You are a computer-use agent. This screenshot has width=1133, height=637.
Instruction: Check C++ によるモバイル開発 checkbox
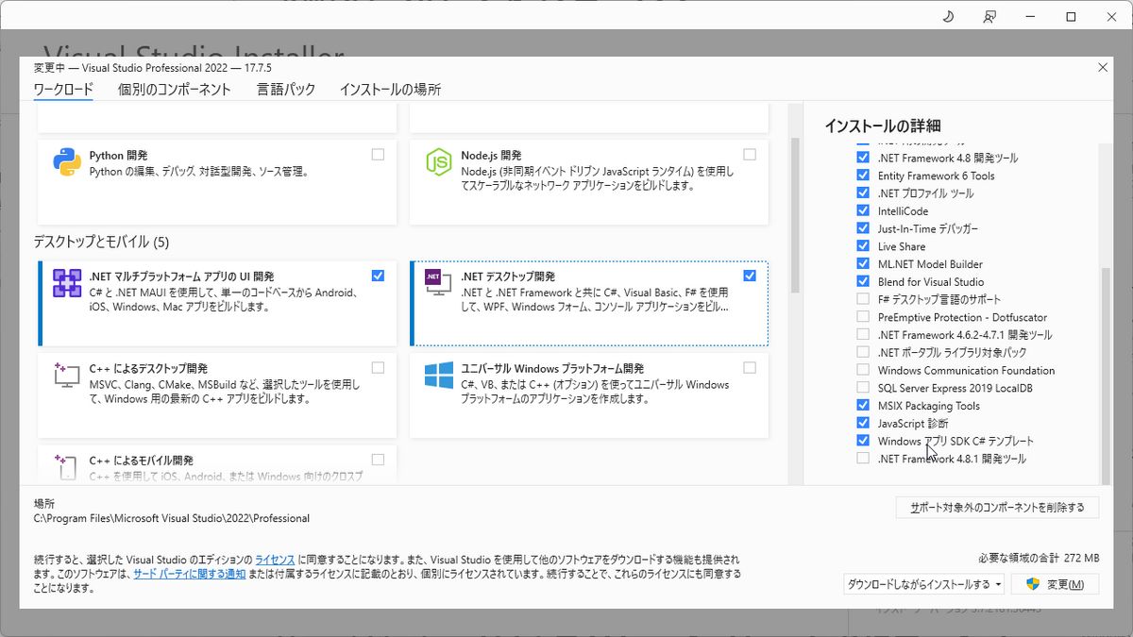coord(378,460)
